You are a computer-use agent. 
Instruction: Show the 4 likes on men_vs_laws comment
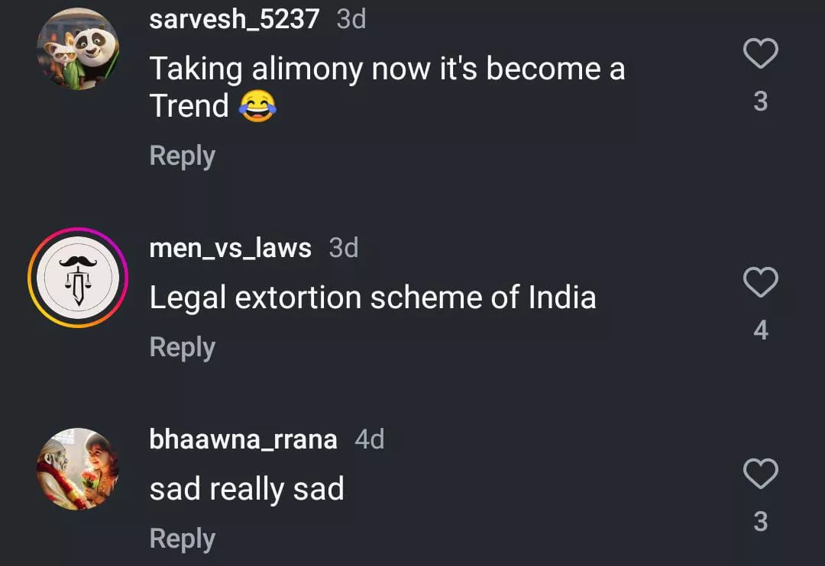point(760,330)
